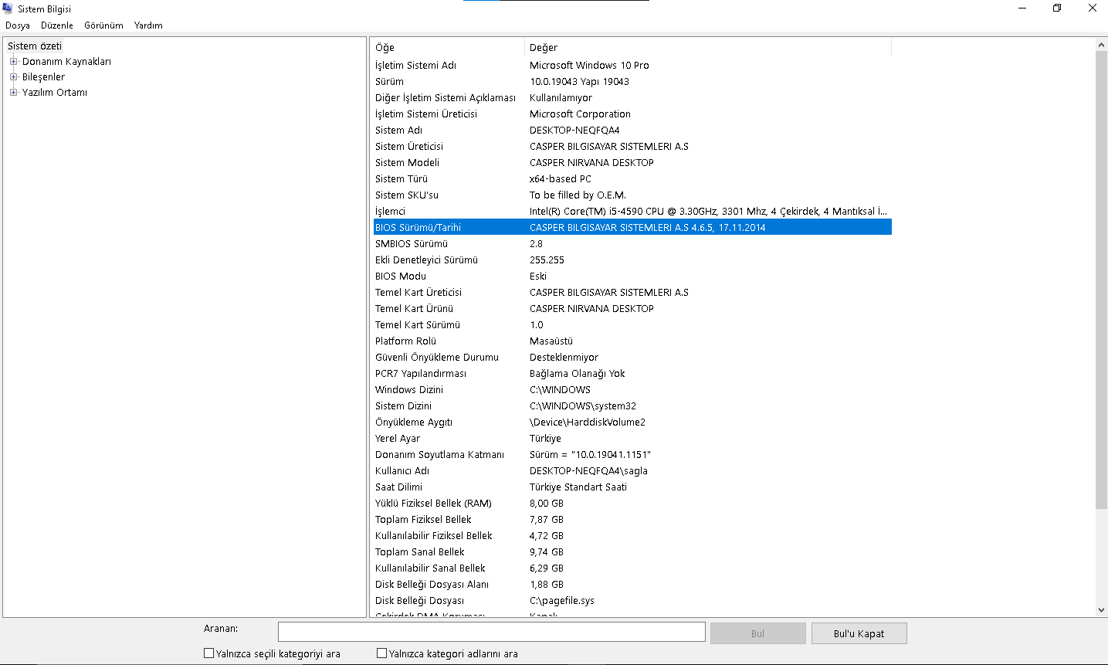Select the Yüklü Fiziksel Bellek (RAM) row
Screen dimensions: 1108x665
[632, 504]
